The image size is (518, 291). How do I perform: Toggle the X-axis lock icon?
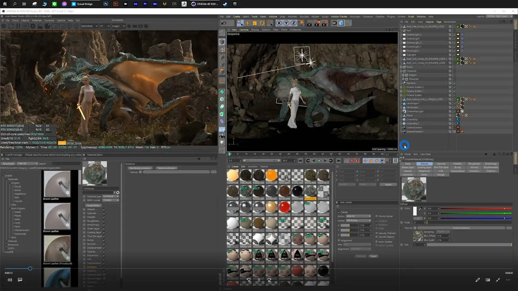tap(279, 23)
